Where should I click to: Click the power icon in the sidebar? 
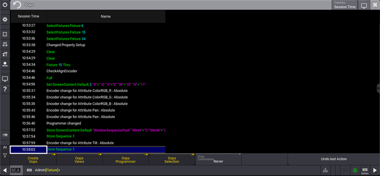pyautogui.click(x=5, y=5)
